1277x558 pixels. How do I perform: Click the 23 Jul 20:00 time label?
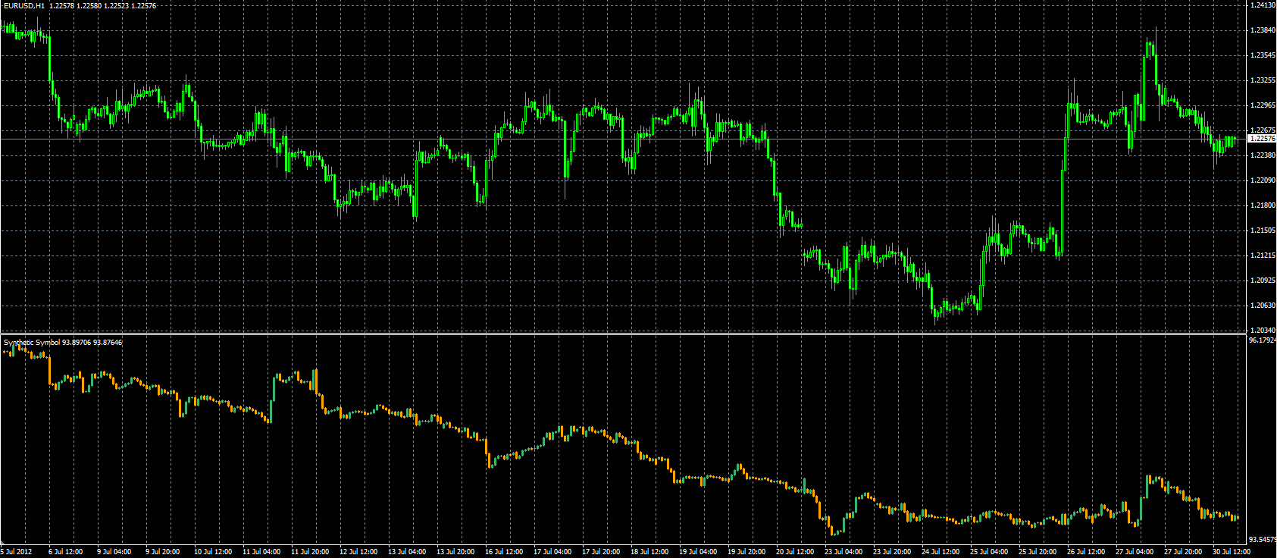click(x=892, y=552)
